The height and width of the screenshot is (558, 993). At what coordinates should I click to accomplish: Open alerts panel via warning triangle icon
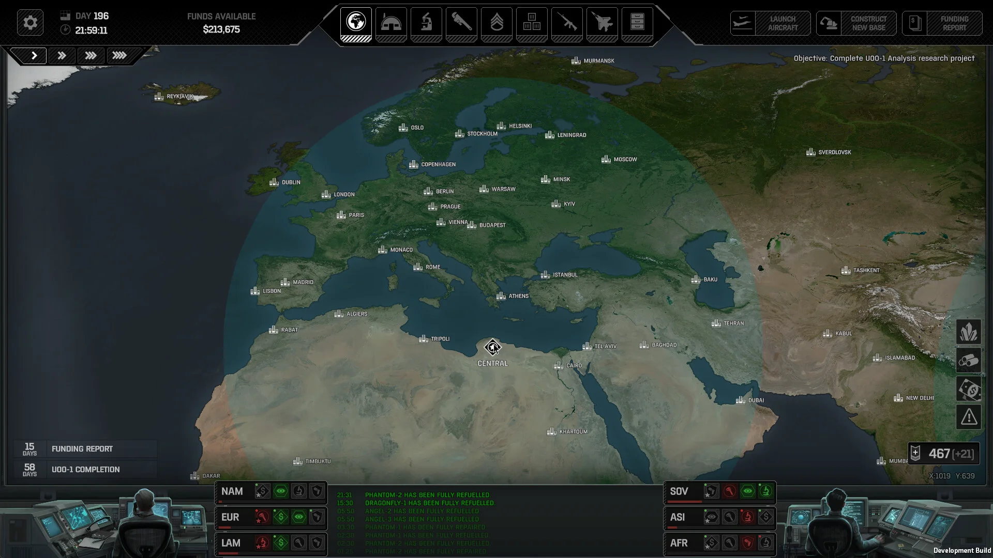tap(969, 416)
